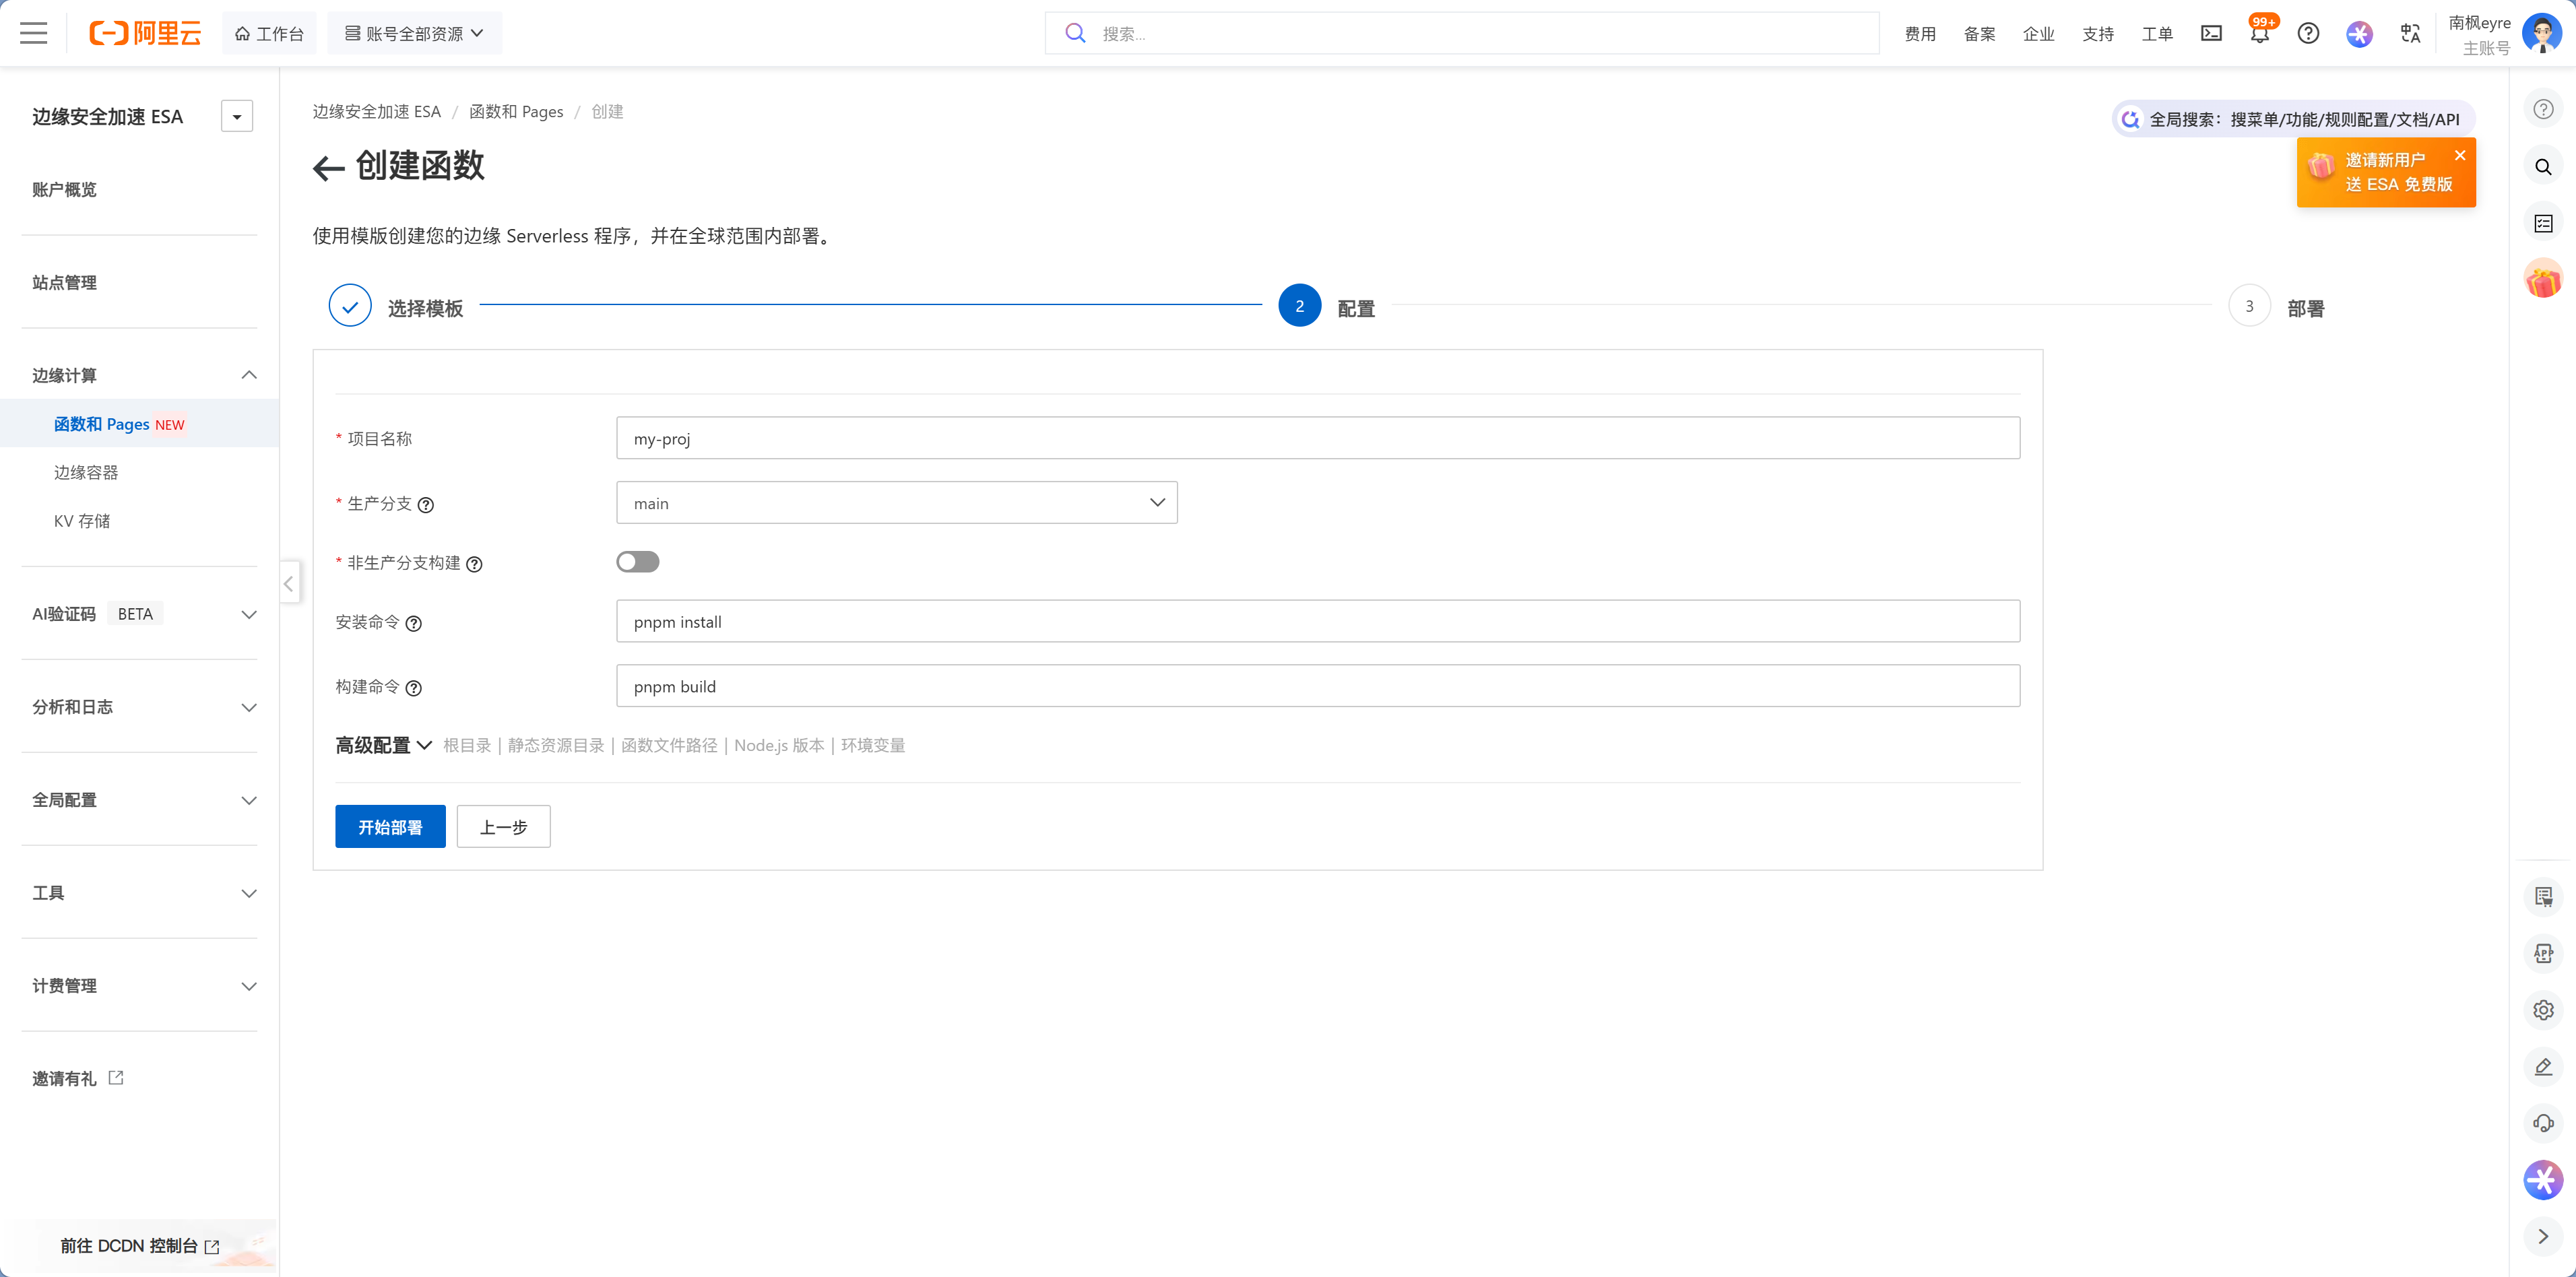The image size is (2576, 1277).
Task: Expand the 高级配置 section
Action: [x=383, y=745]
